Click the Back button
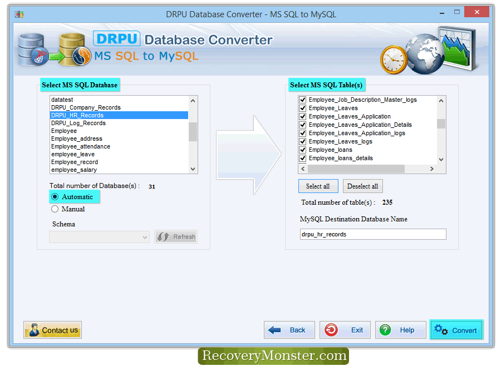The image size is (501, 366). (289, 330)
